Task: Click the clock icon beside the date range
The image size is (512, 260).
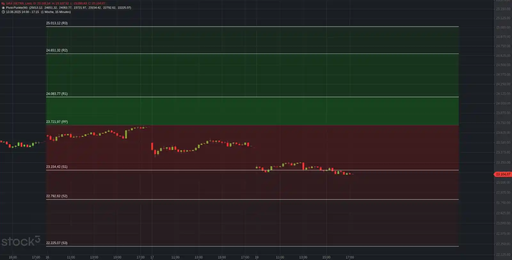Action: coord(3,12)
